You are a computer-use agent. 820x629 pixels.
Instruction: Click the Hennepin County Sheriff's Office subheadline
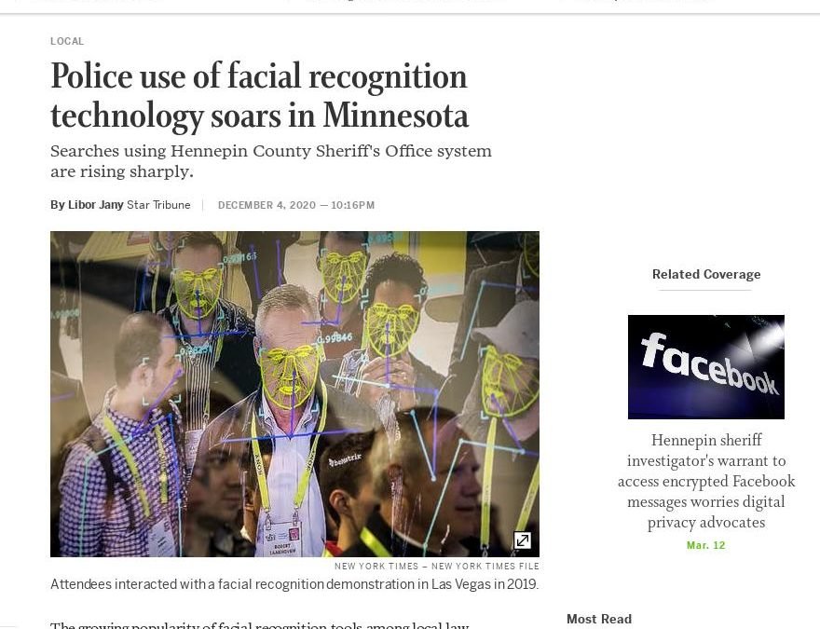pyautogui.click(x=271, y=151)
